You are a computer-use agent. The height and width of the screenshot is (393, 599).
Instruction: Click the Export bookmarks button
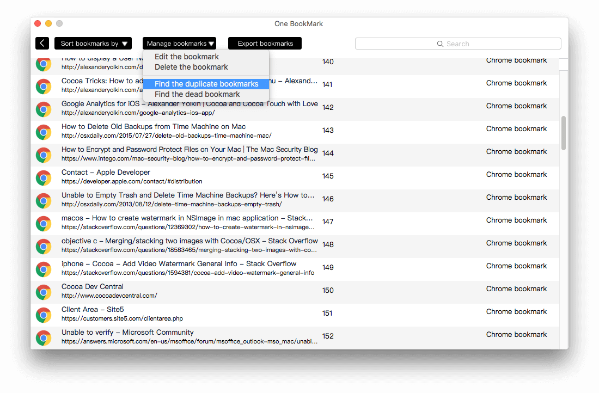click(265, 43)
